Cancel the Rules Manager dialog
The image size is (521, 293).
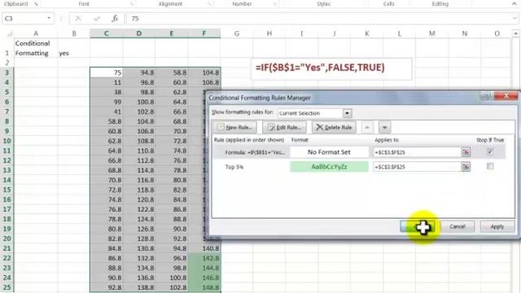click(458, 226)
